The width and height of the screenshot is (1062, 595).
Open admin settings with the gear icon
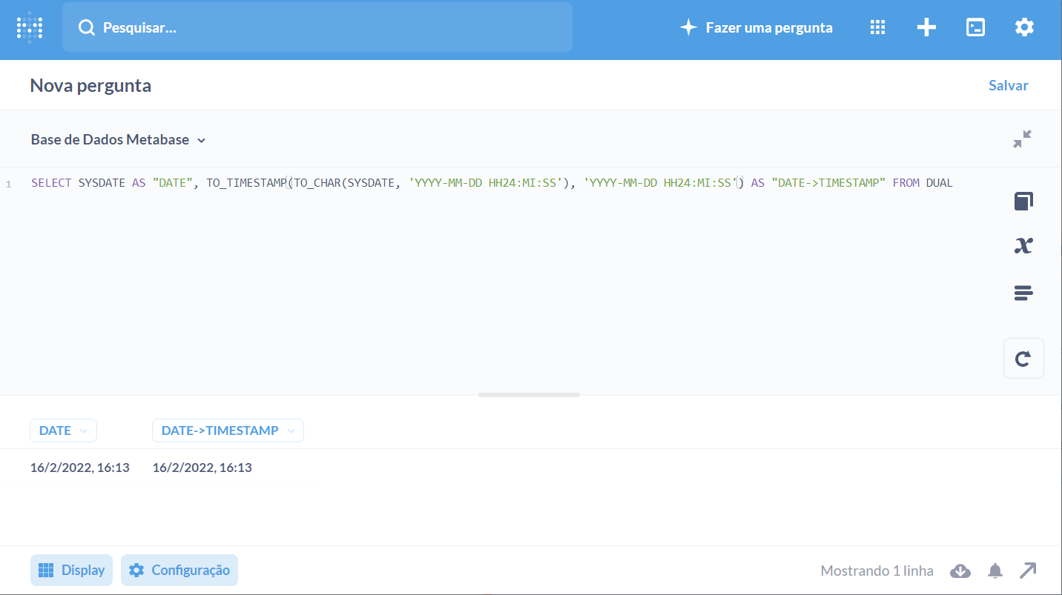pyautogui.click(x=1024, y=27)
